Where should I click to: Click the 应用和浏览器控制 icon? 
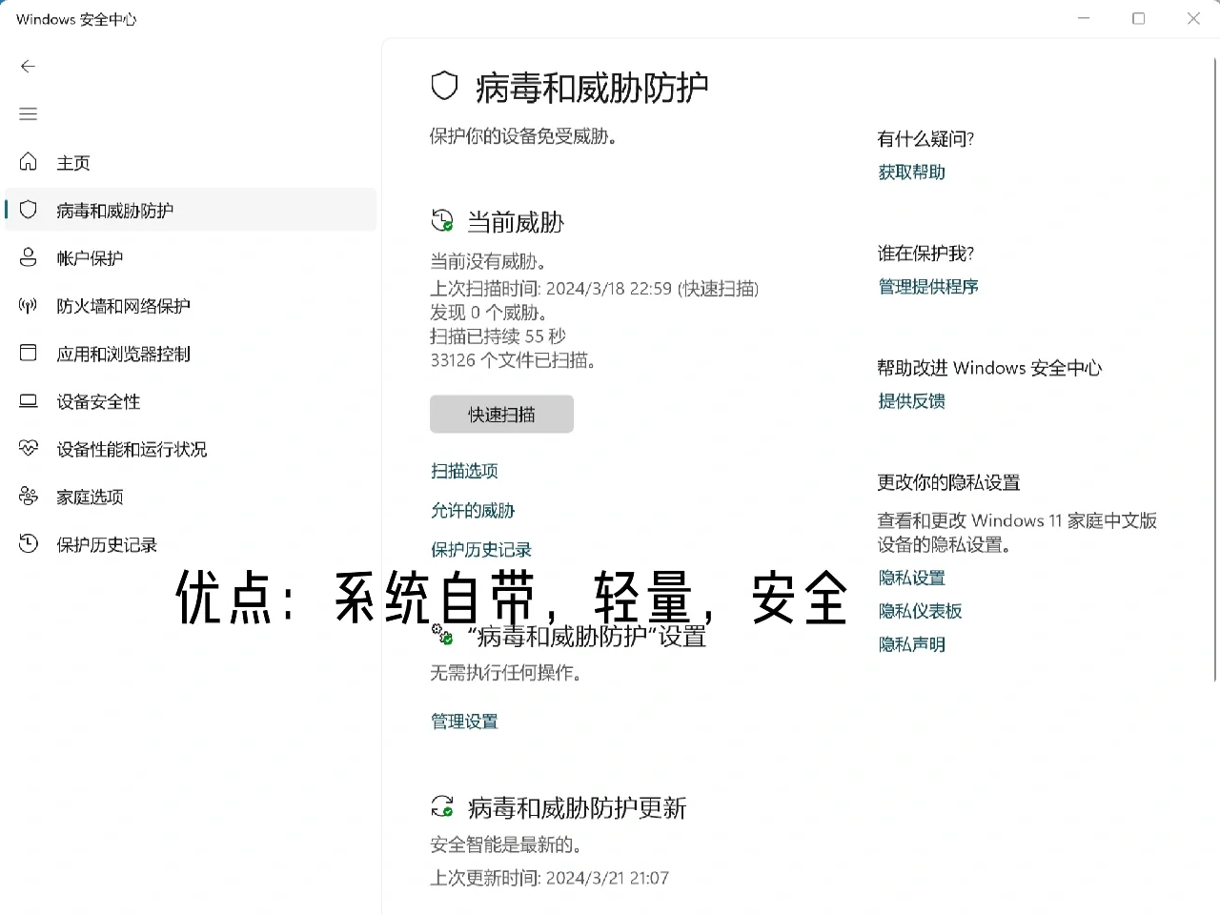pyautogui.click(x=28, y=354)
